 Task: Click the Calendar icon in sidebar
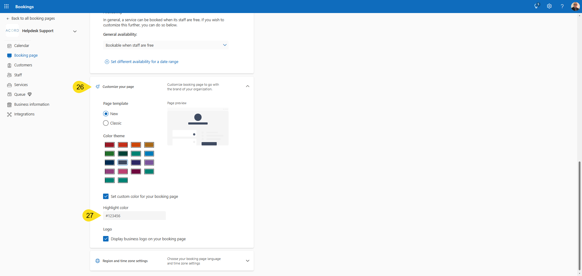click(9, 46)
